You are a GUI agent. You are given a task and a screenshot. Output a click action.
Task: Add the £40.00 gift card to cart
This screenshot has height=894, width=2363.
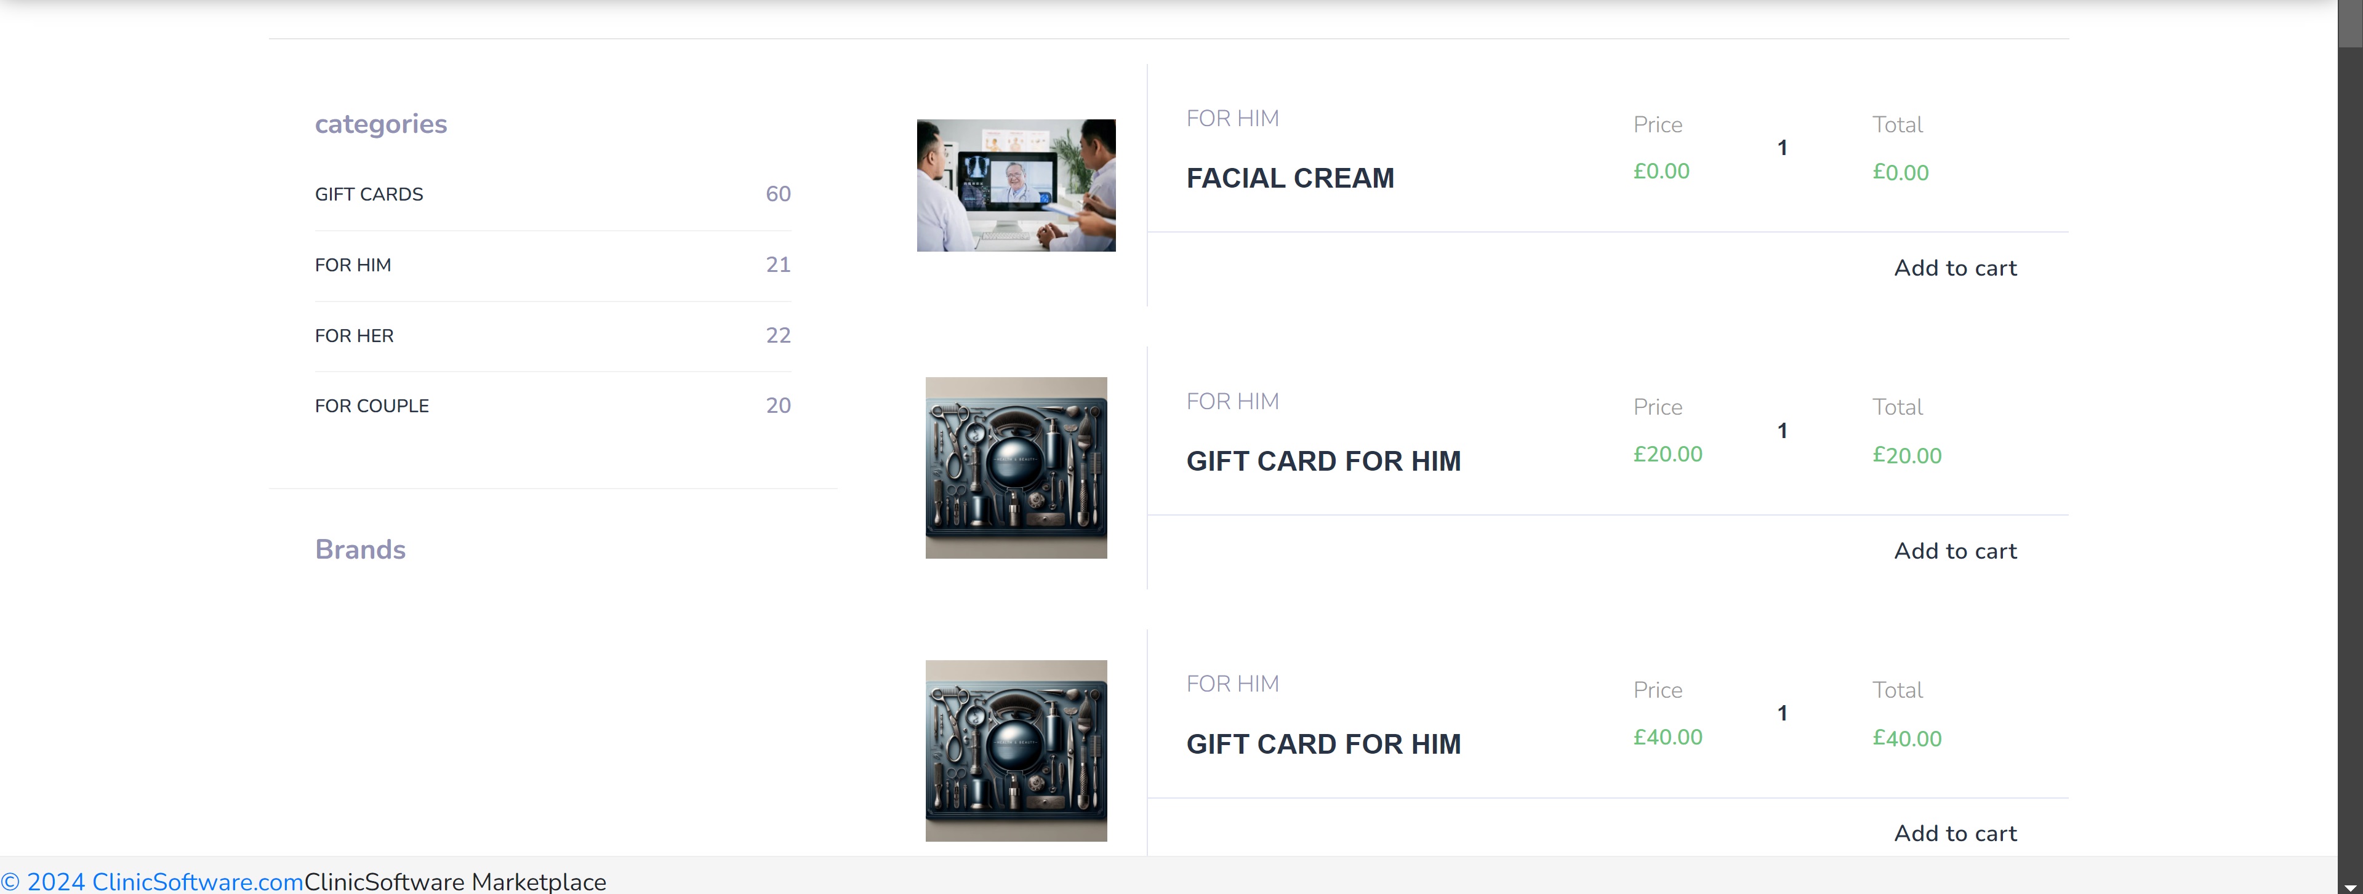click(1955, 834)
